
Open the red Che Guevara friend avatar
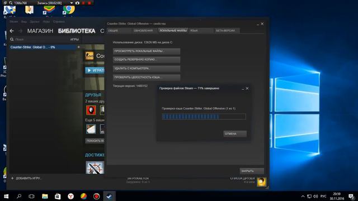coord(91,110)
